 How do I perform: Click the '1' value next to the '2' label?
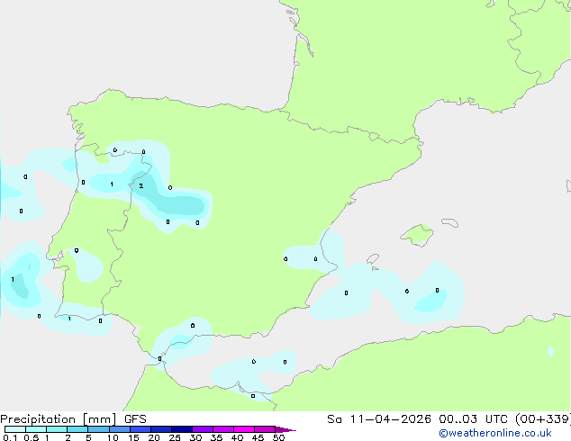(x=112, y=184)
